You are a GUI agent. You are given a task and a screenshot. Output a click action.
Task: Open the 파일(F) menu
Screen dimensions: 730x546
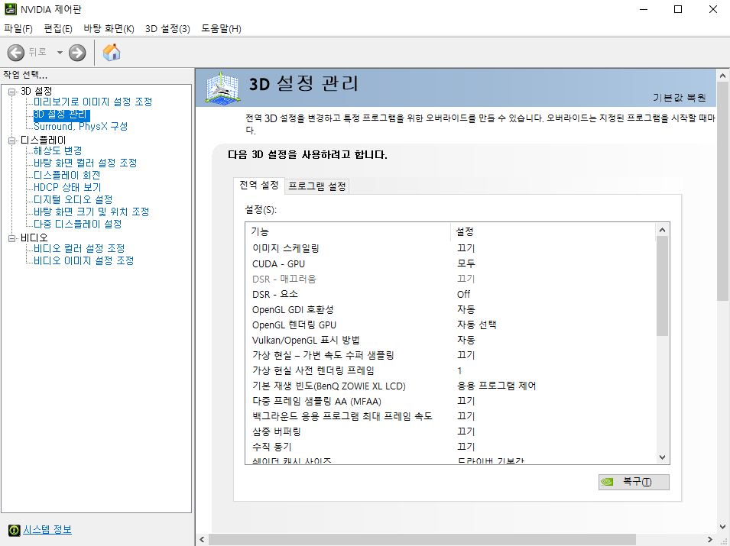click(x=18, y=29)
